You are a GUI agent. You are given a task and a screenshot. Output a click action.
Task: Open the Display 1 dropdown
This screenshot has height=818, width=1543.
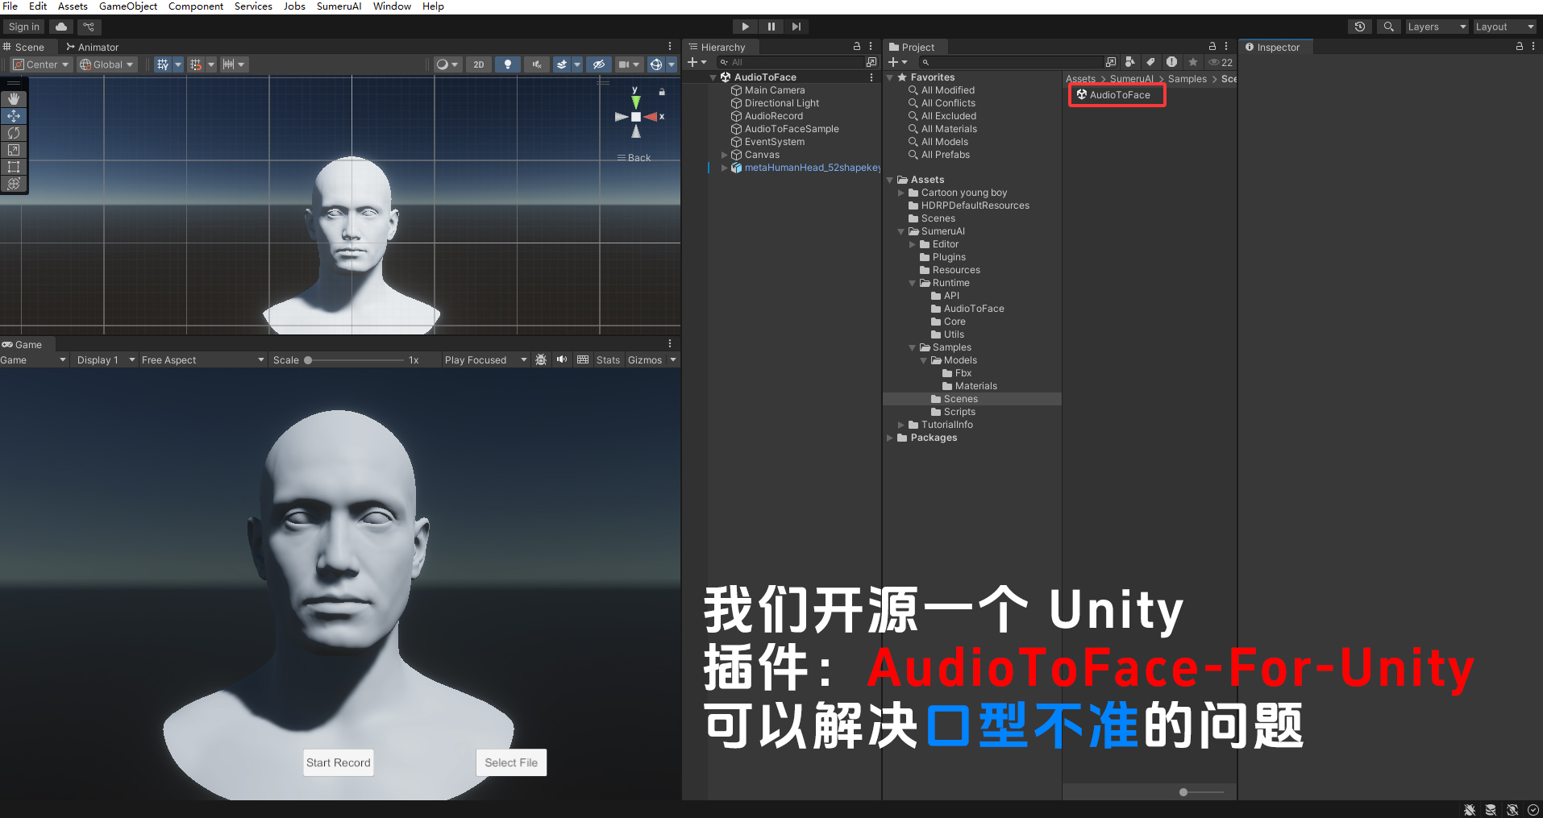click(x=106, y=359)
